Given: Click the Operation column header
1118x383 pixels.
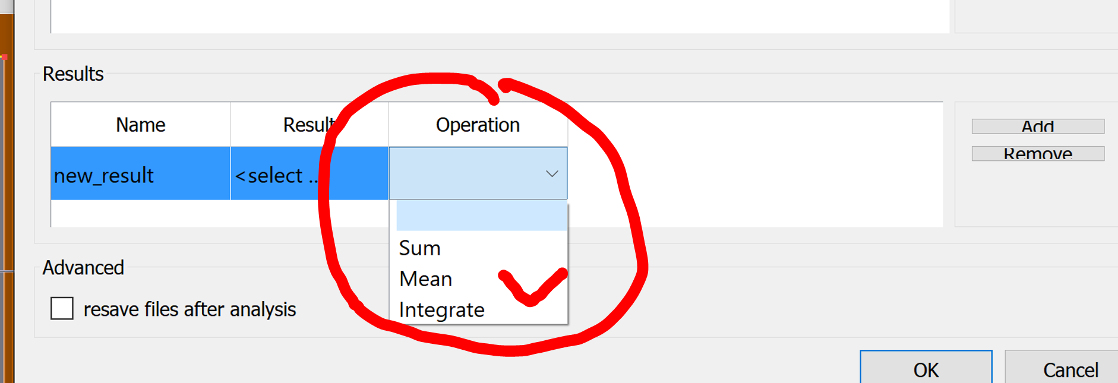Looking at the screenshot, I should [478, 125].
